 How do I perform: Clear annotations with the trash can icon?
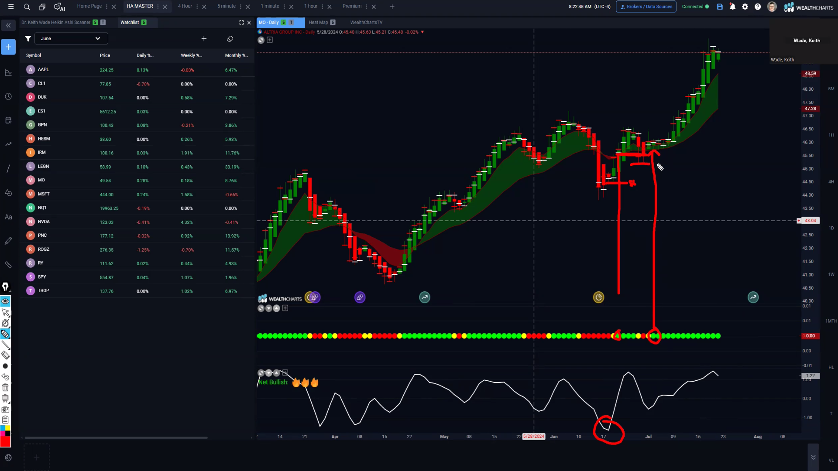click(5, 387)
